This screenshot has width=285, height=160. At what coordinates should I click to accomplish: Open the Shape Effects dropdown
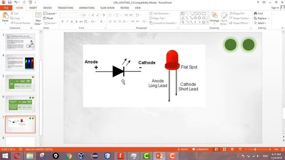[240, 23]
